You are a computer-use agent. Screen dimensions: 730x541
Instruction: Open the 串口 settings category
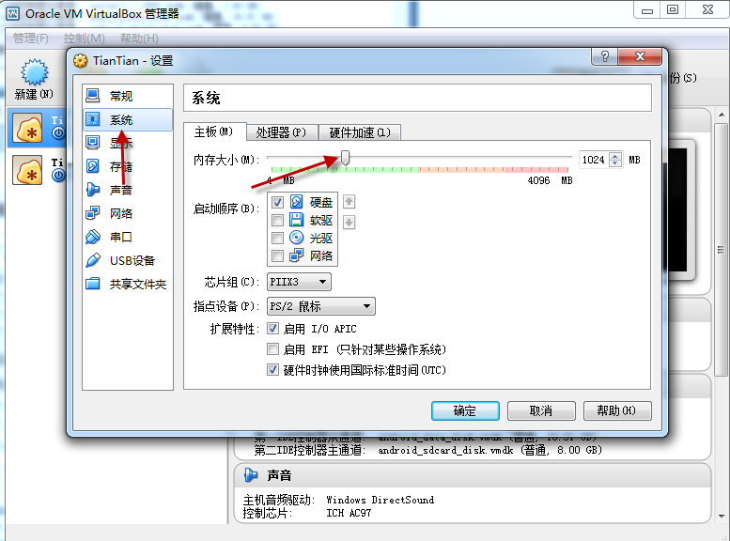pyautogui.click(x=127, y=237)
